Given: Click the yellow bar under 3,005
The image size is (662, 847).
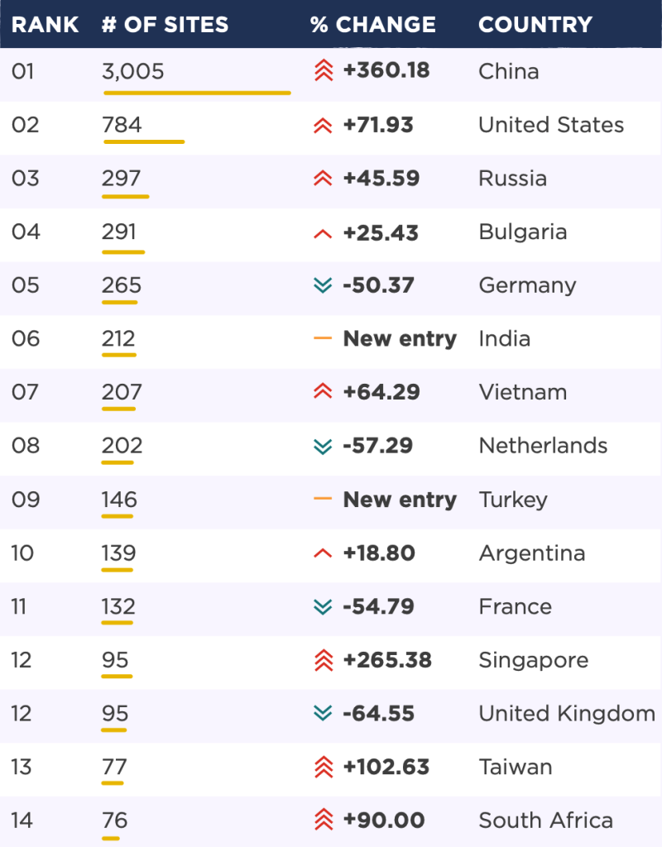Looking at the screenshot, I should [197, 93].
